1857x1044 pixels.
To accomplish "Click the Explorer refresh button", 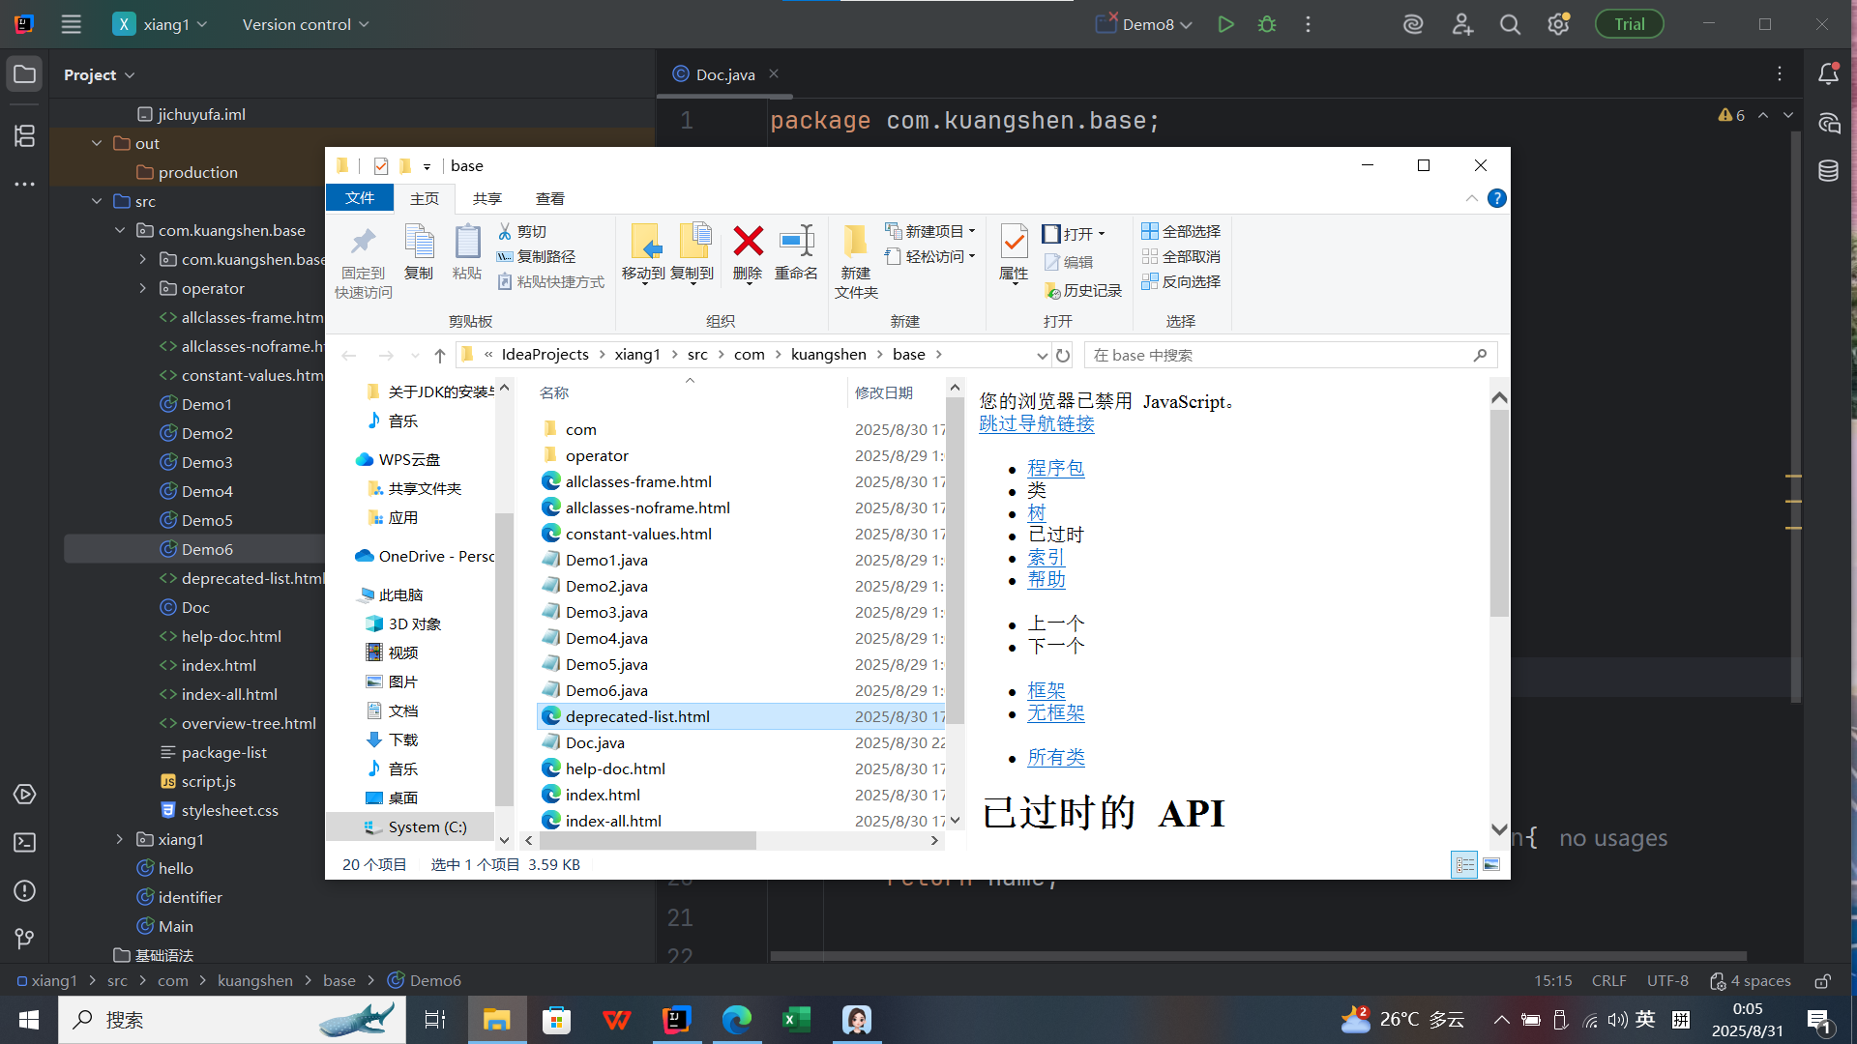I will click(x=1063, y=356).
